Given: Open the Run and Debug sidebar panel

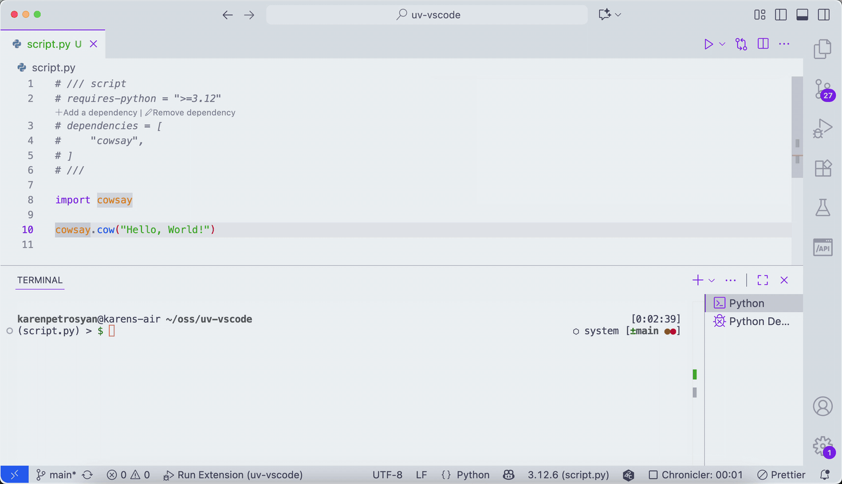Looking at the screenshot, I should [x=823, y=128].
